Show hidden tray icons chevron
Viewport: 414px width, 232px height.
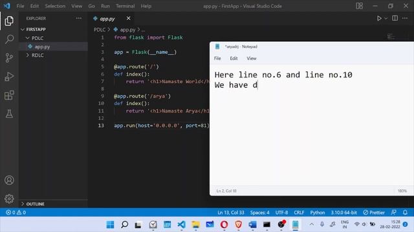(x=312, y=224)
